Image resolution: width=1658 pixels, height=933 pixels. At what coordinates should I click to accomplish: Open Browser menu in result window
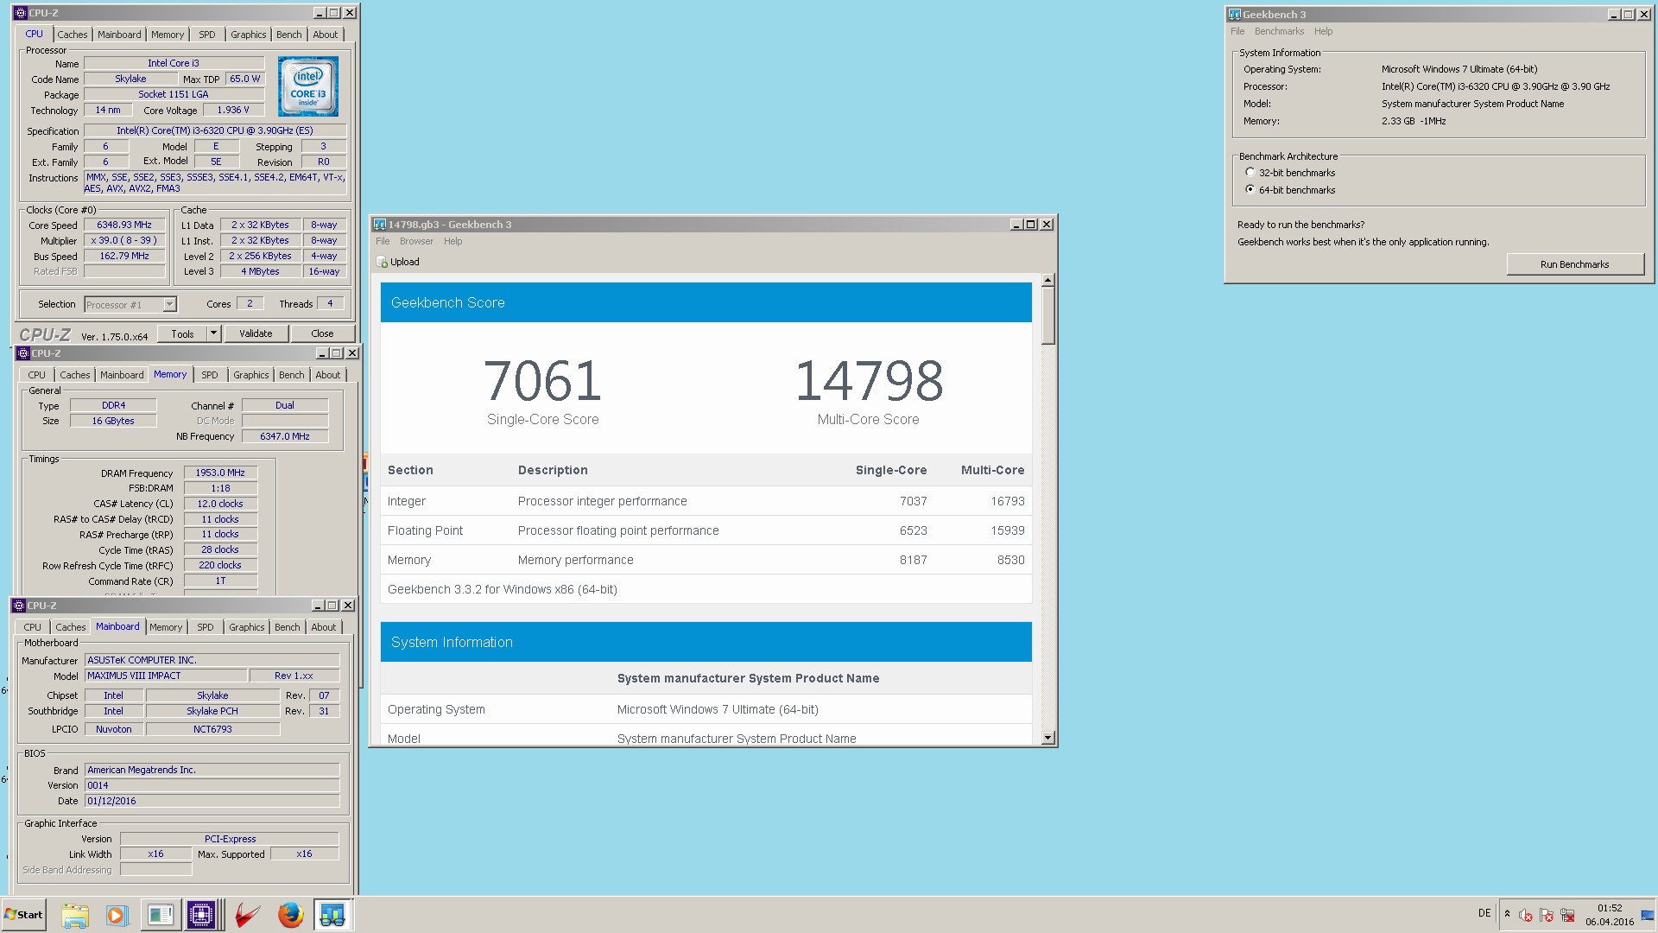(416, 242)
